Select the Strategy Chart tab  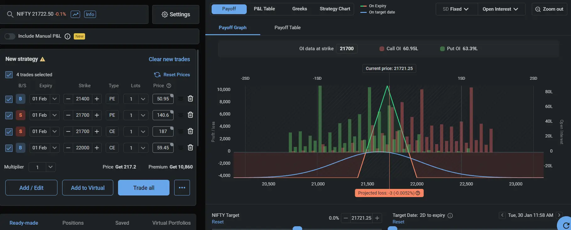335,9
